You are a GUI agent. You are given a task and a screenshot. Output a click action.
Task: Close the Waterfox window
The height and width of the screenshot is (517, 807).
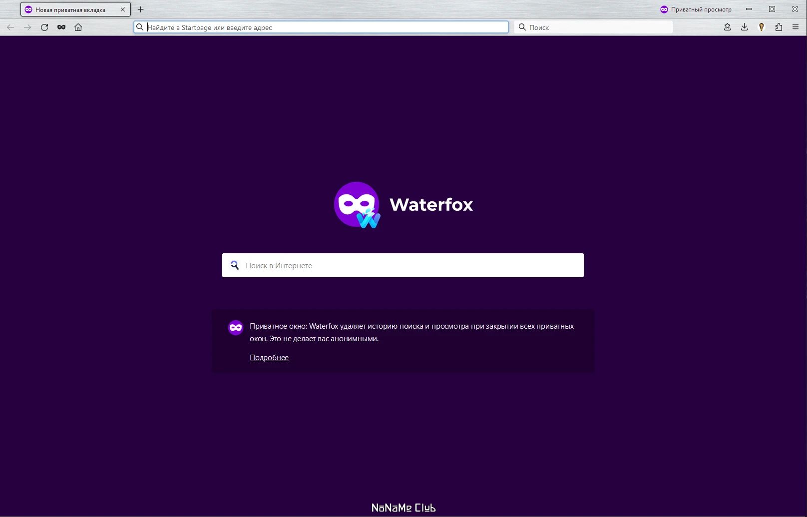tap(795, 9)
